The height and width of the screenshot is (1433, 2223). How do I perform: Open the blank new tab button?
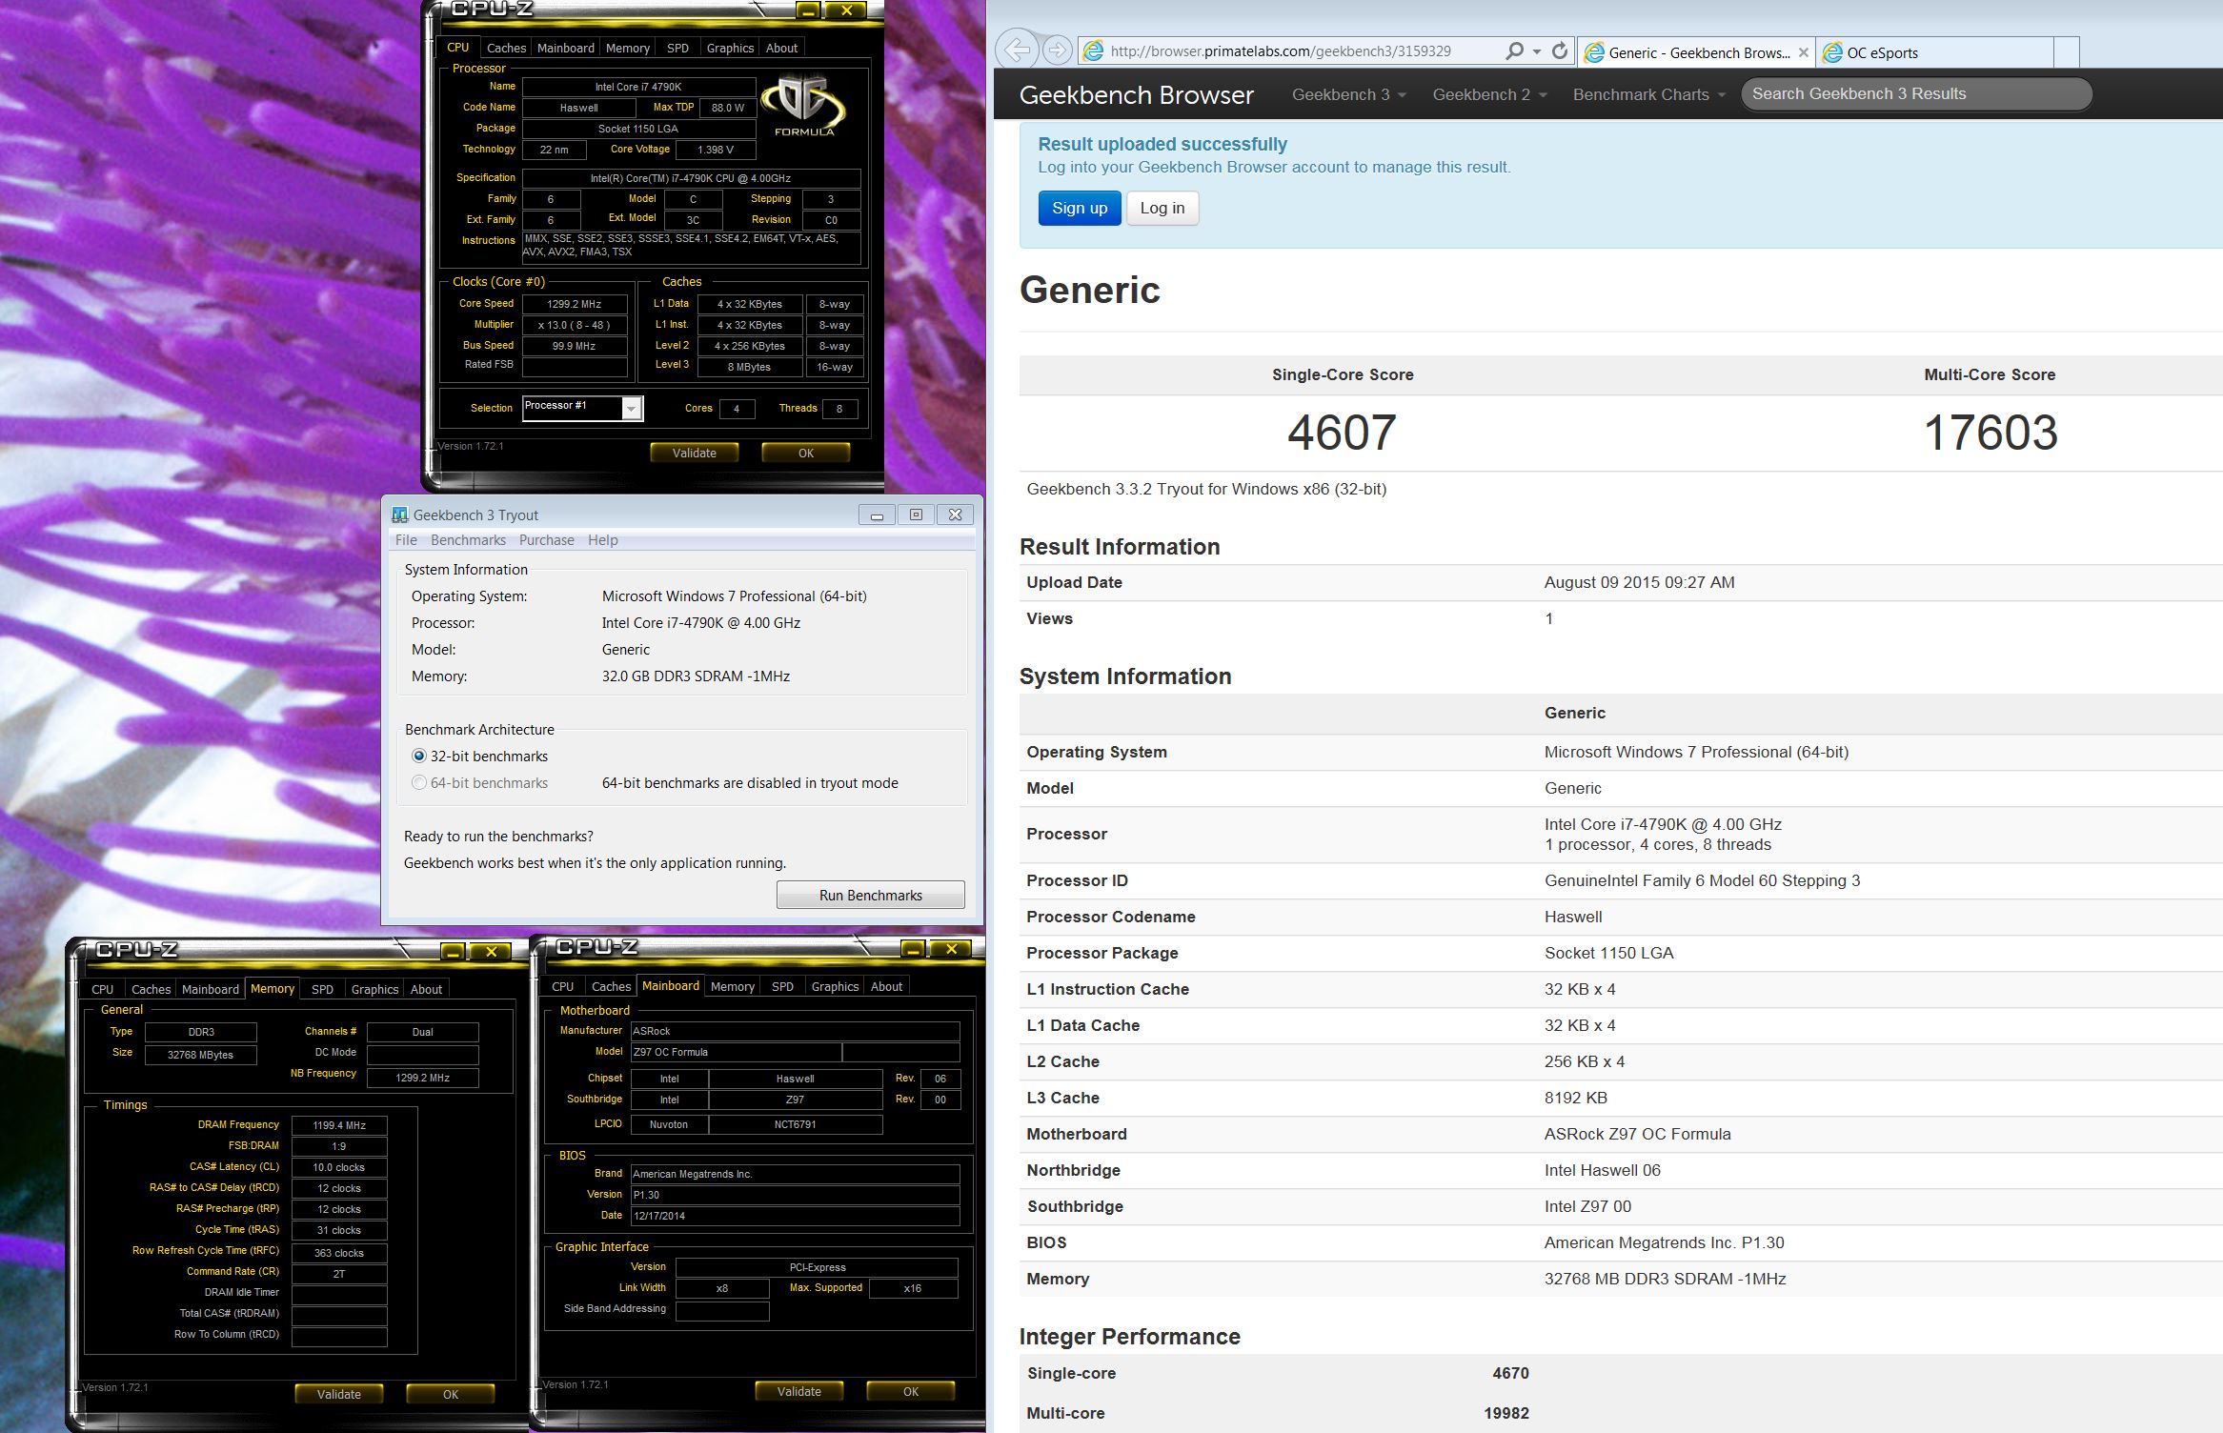[2066, 51]
